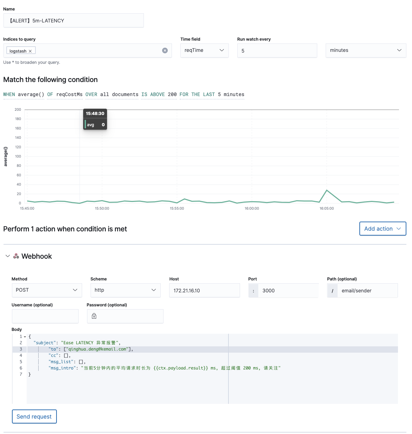Click the Host field showing 172.21.16.10

[x=204, y=291]
